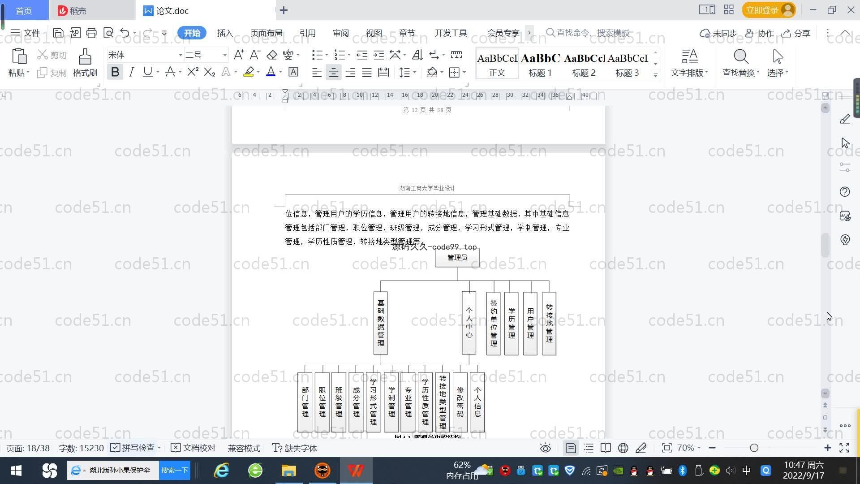860x484 pixels.
Task: Expand line spacing dropdown
Action: tap(415, 72)
